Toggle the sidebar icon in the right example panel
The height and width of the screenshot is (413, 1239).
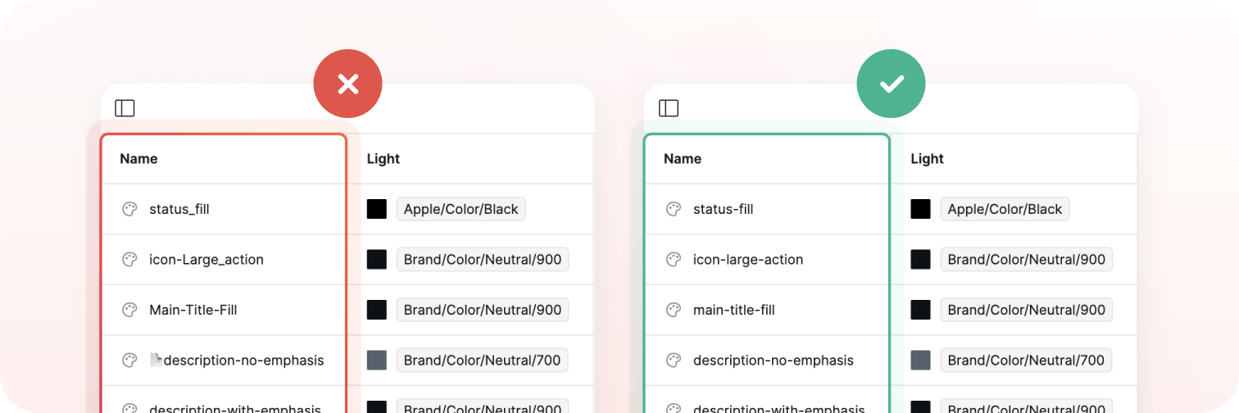coord(669,108)
